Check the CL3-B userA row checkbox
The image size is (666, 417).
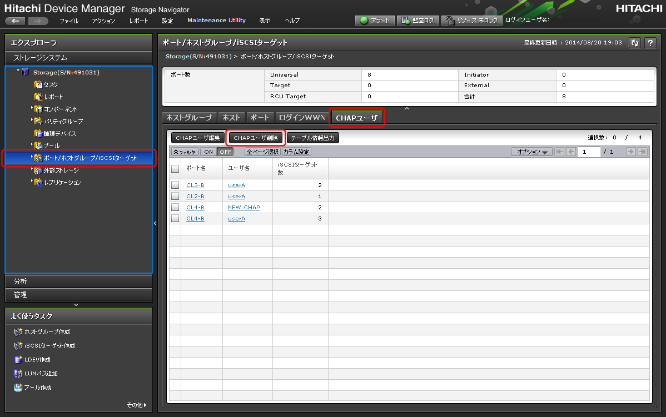tap(175, 185)
